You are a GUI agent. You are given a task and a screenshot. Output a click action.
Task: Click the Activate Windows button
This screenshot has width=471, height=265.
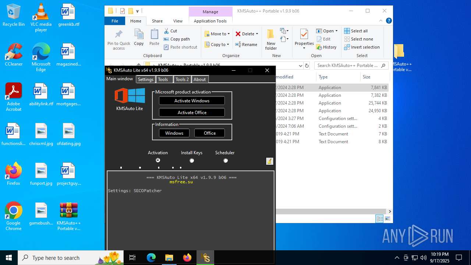click(192, 101)
